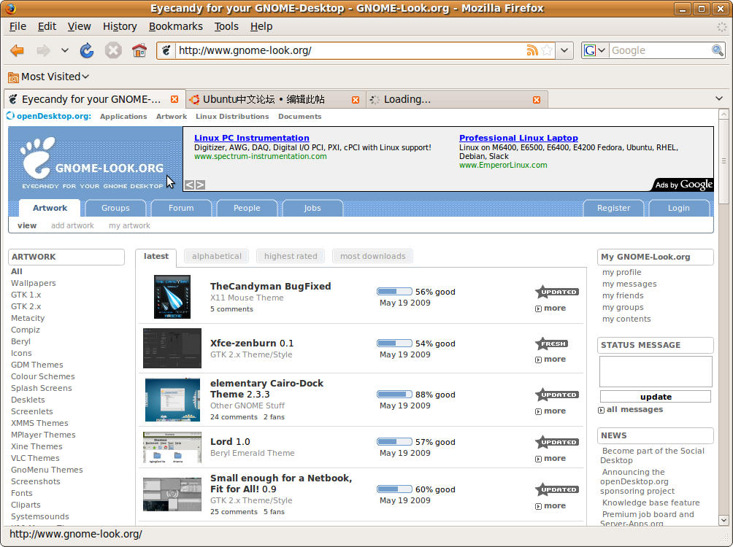The width and height of the screenshot is (733, 547).
Task: Click the UPDATED badge for Lord 1.0
Action: (x=557, y=442)
